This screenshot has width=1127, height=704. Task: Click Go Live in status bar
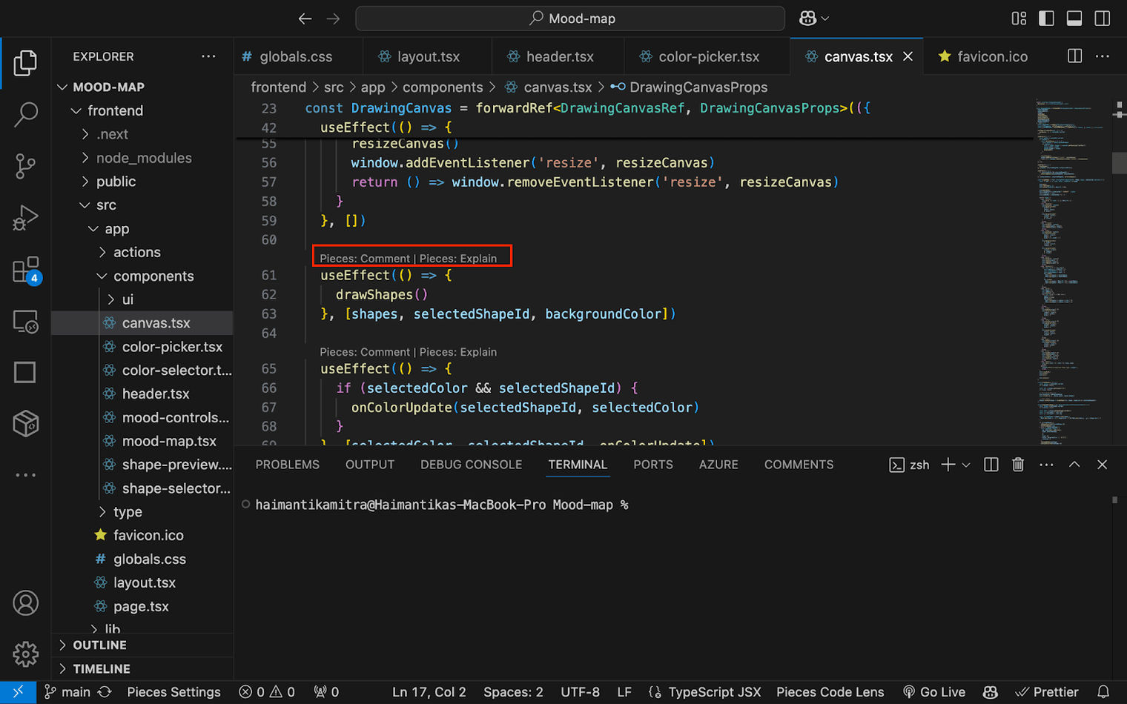coord(933,691)
